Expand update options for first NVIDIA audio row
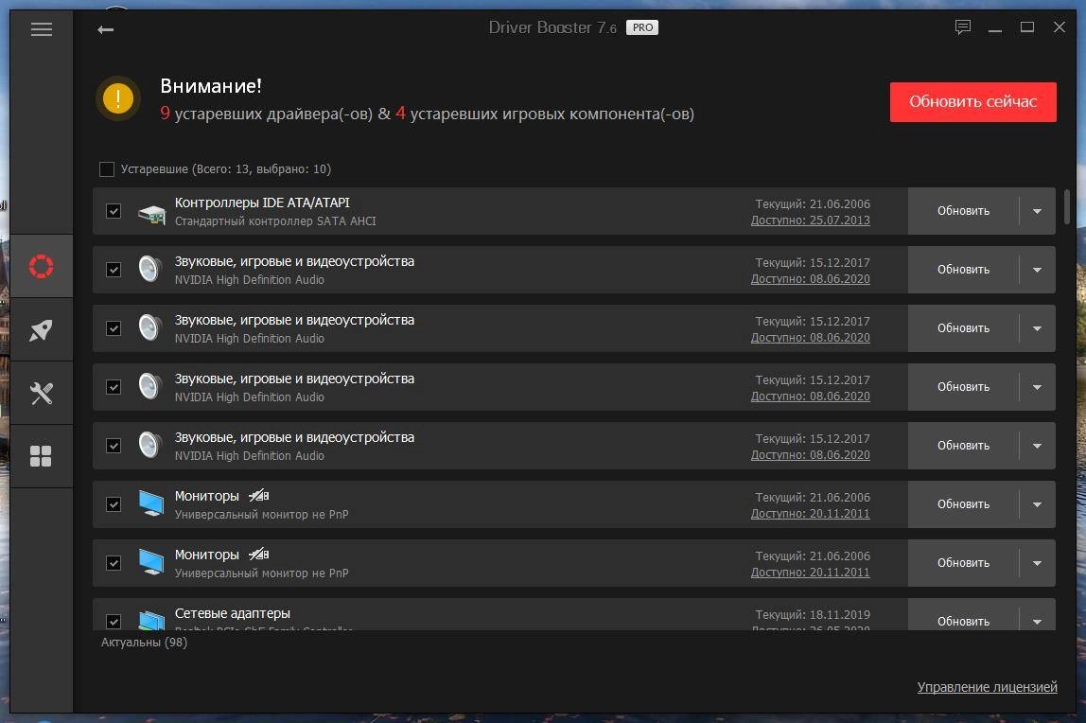Image resolution: width=1086 pixels, height=723 pixels. coord(1038,270)
